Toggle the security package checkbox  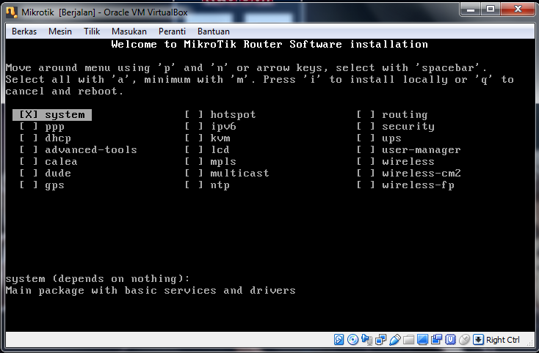pyautogui.click(x=366, y=127)
